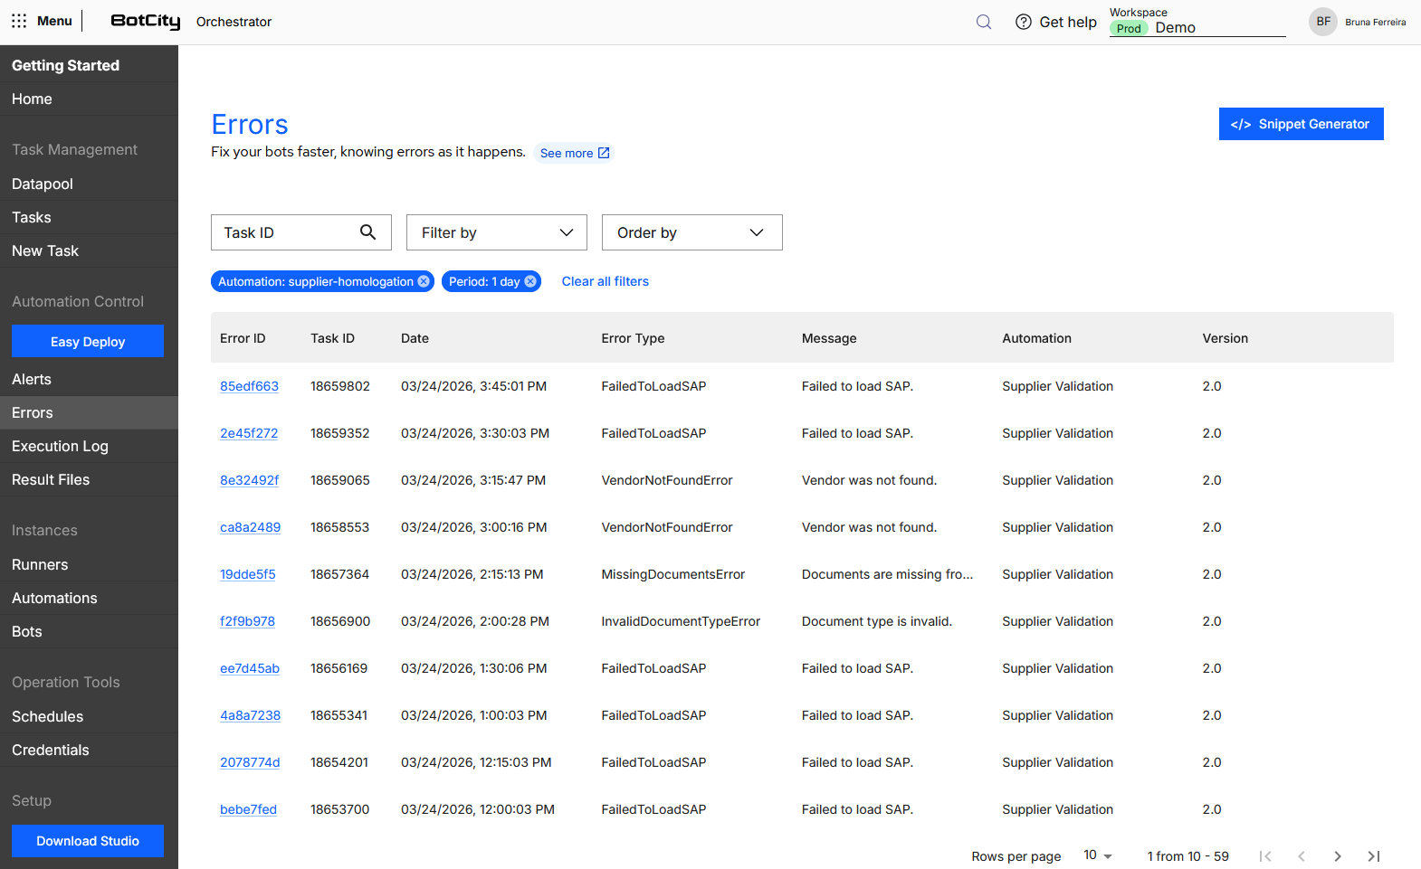Expand the Filter by dropdown
This screenshot has width=1421, height=869.
pyautogui.click(x=497, y=232)
